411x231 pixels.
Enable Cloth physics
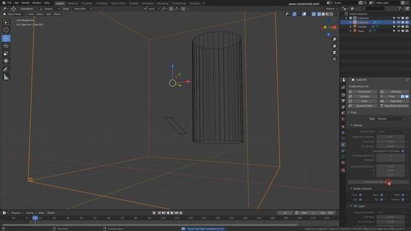tap(362, 101)
